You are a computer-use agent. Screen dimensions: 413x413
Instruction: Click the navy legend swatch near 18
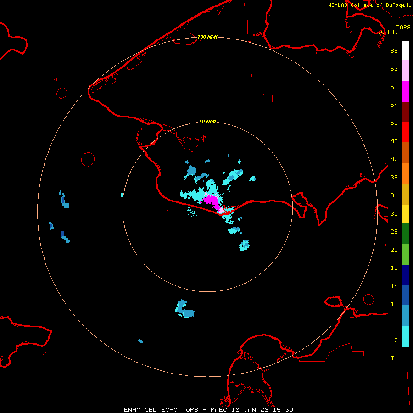pyautogui.click(x=405, y=275)
